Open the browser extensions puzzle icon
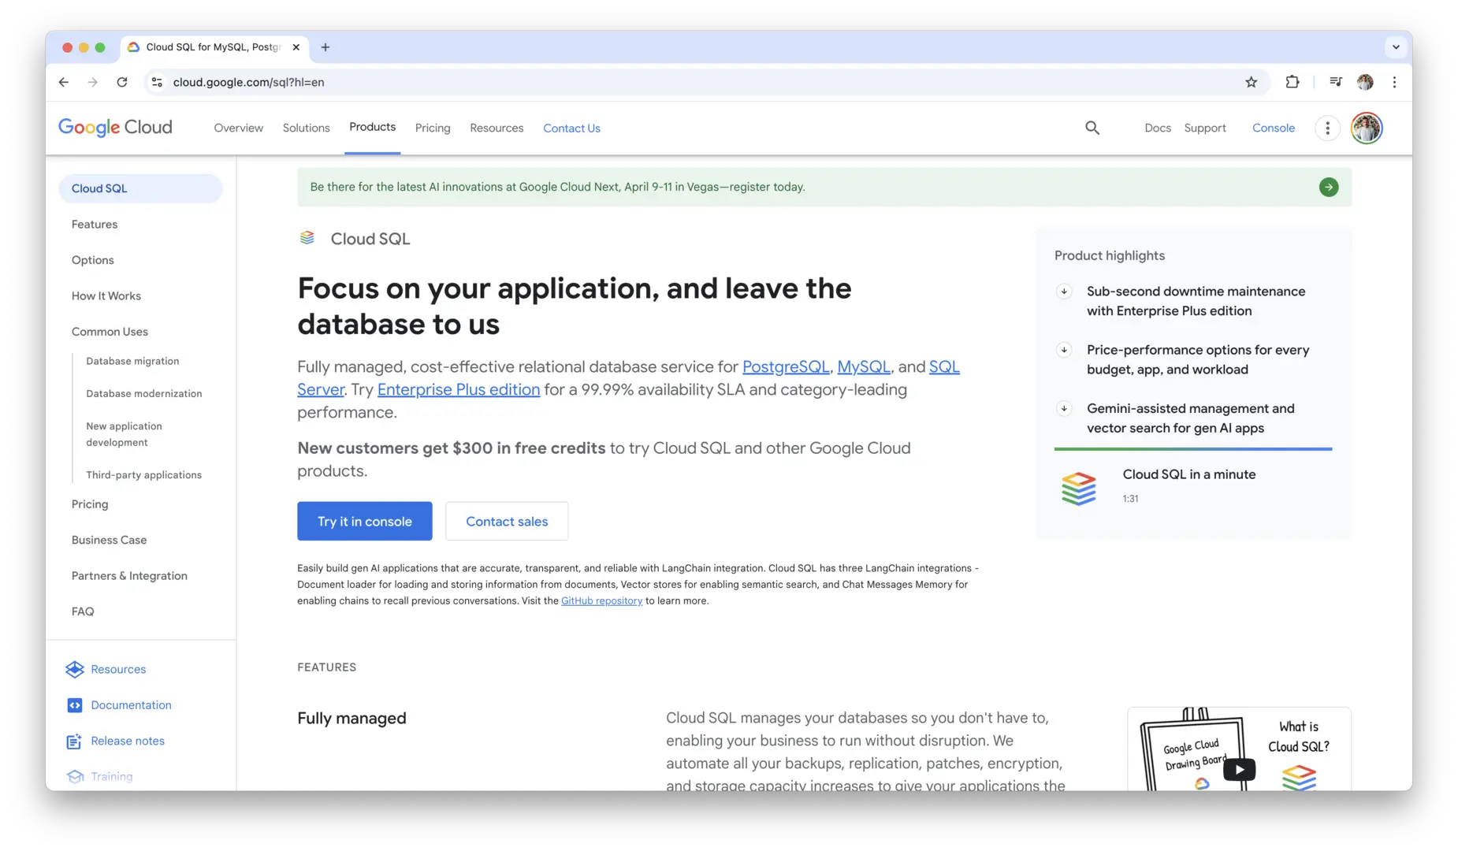 [1292, 82]
